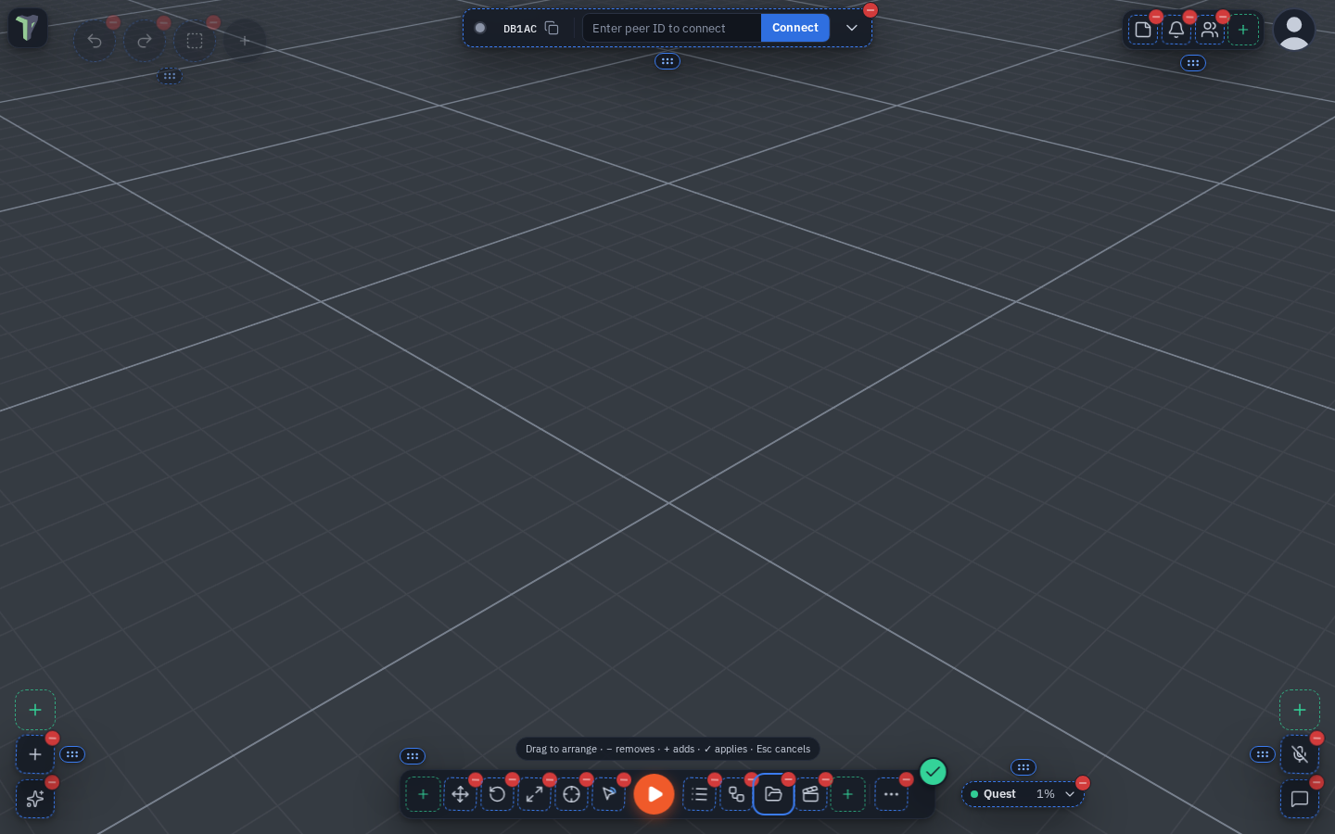Remove the three-dots button via red minus

907,779
